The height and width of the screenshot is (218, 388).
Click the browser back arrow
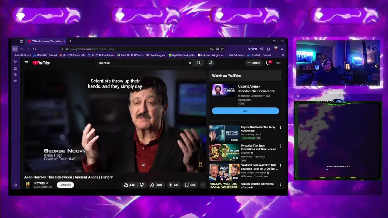click(22, 49)
